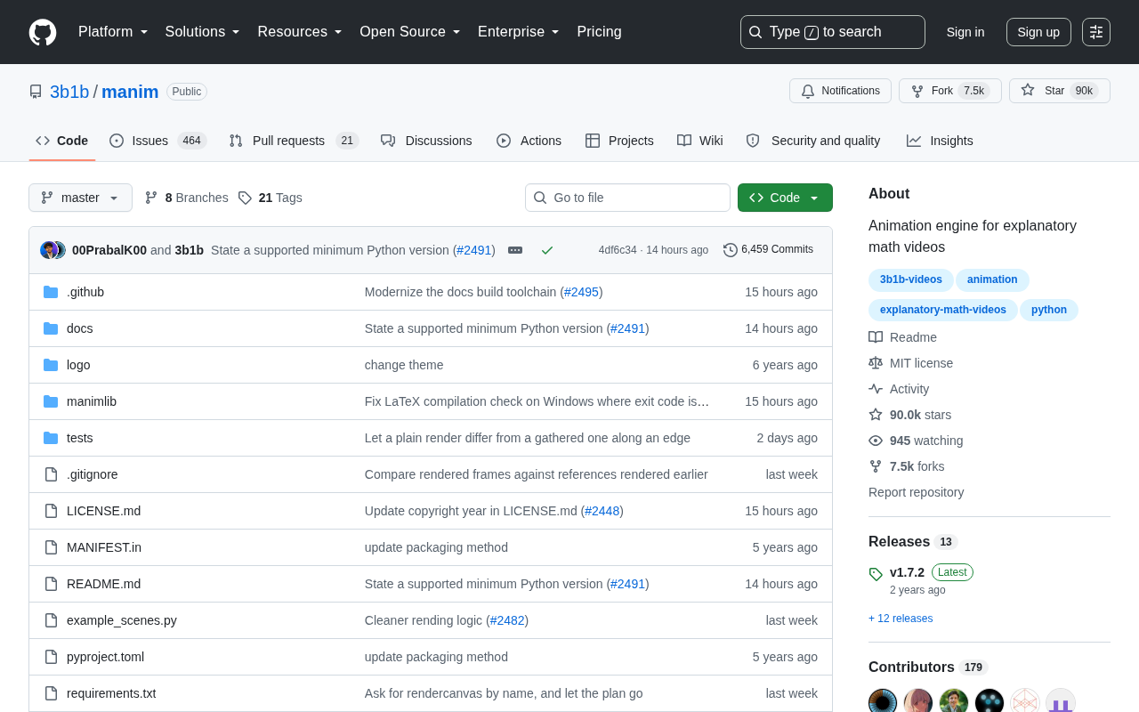
Task: Go to the Discussions tab
Action: (x=426, y=141)
